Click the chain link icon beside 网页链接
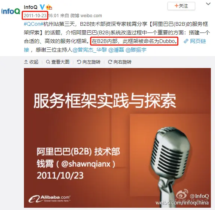215x210 pixels. click(186, 41)
